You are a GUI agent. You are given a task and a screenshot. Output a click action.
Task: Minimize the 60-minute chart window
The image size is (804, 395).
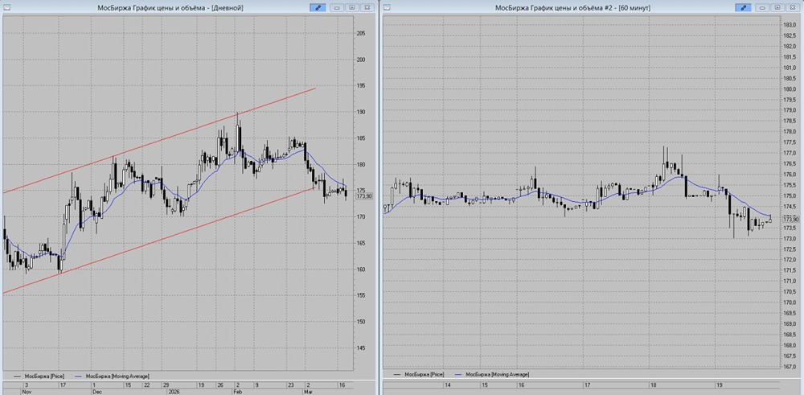coord(762,8)
